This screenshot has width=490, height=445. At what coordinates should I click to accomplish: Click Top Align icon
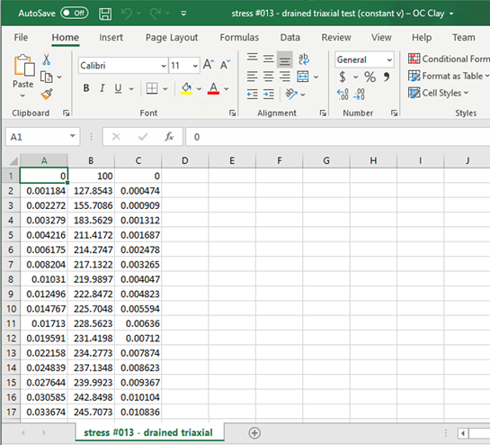tap(252, 59)
